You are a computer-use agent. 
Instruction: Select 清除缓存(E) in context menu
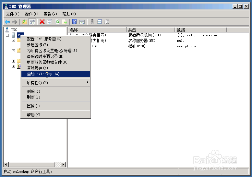click(x=56, y=68)
